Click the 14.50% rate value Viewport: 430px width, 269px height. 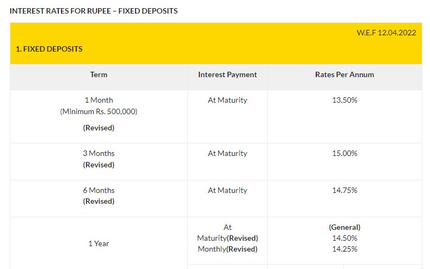point(345,238)
